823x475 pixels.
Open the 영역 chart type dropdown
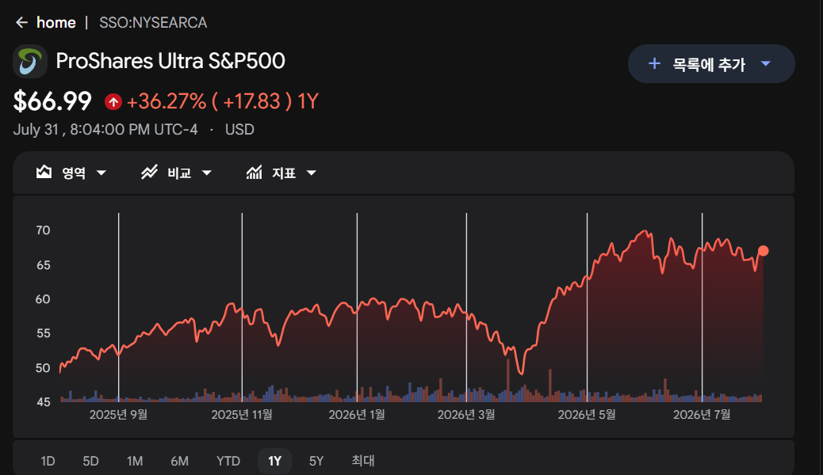101,173
